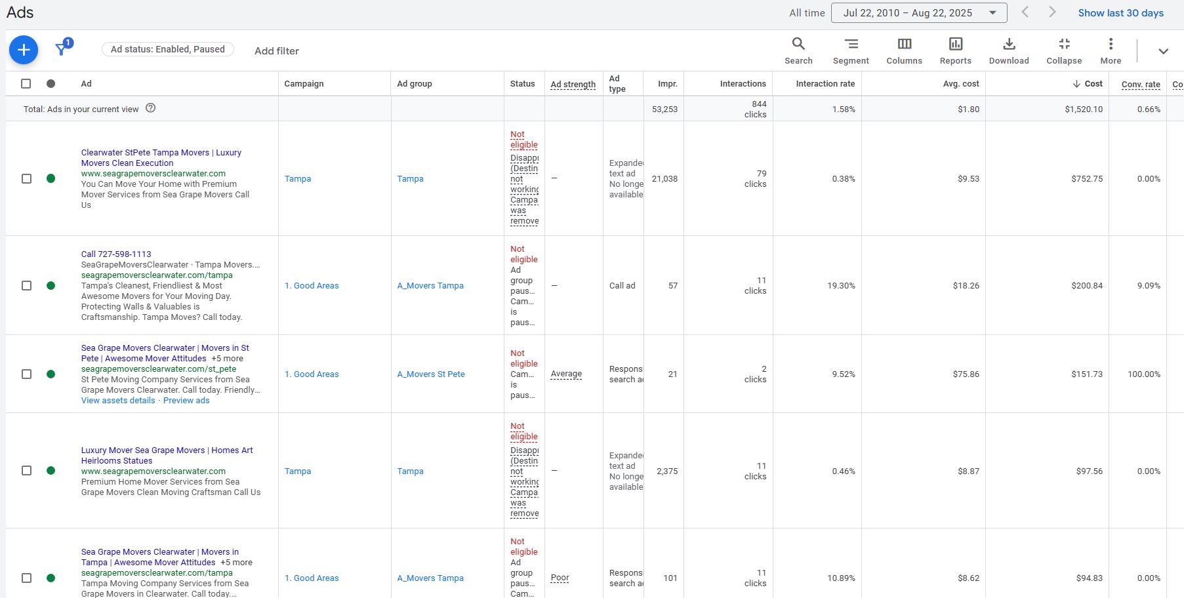Go to previous date range arrow
1184x598 pixels.
[1025, 12]
